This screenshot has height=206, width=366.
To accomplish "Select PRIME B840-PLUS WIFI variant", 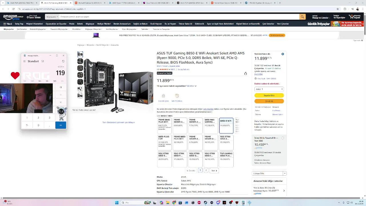I will click(x=164, y=126).
